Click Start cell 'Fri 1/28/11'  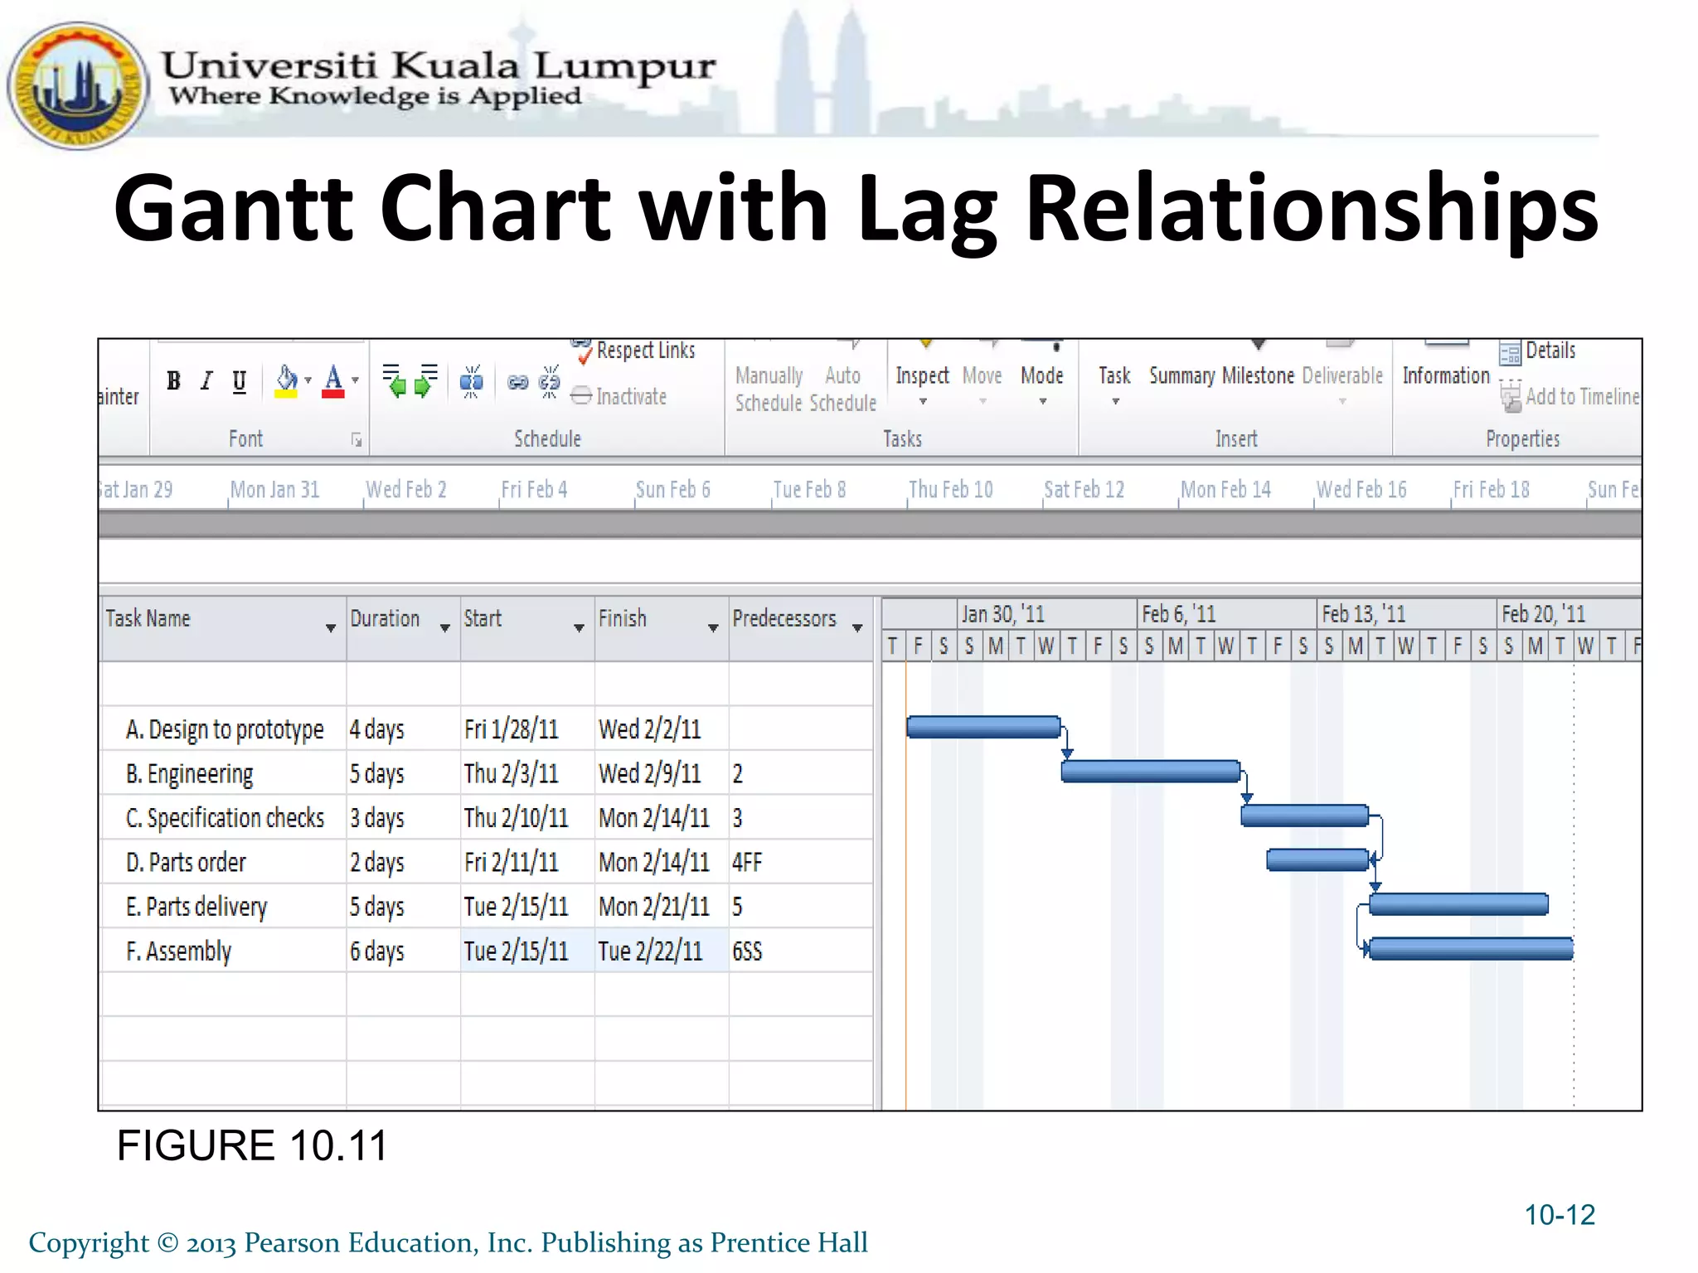[527, 729]
